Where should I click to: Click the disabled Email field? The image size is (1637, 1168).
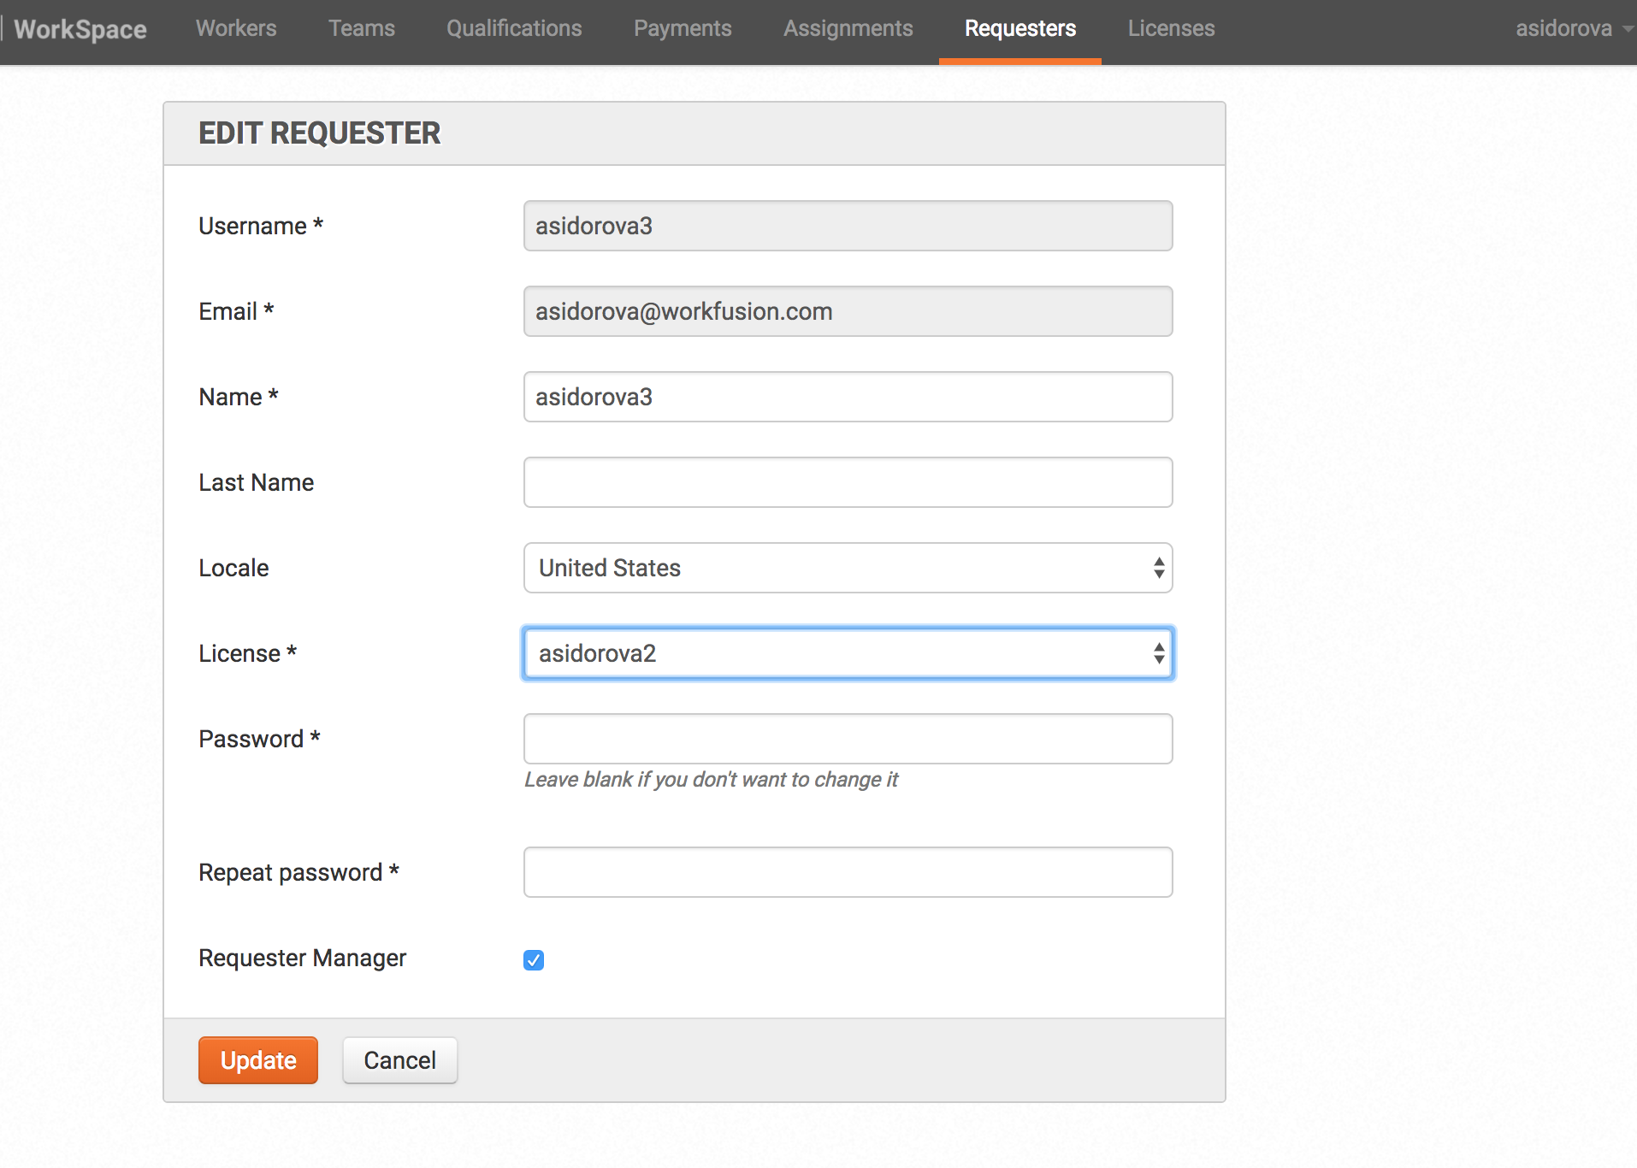pyautogui.click(x=848, y=311)
